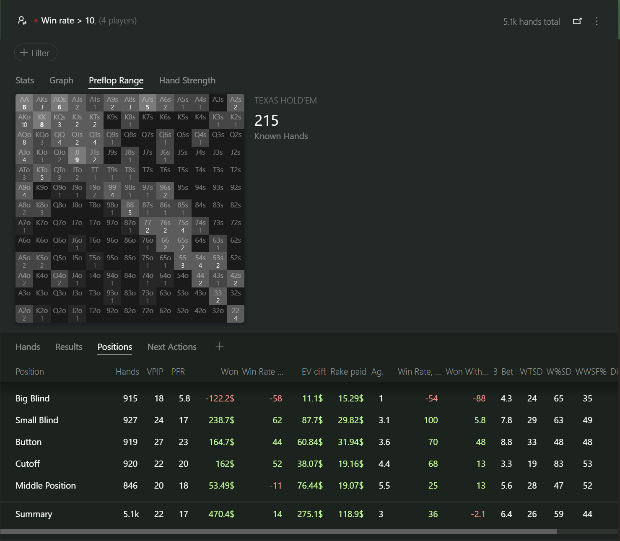Image resolution: width=620 pixels, height=541 pixels.
Task: Sort by 3-Bet column header
Action: point(503,372)
